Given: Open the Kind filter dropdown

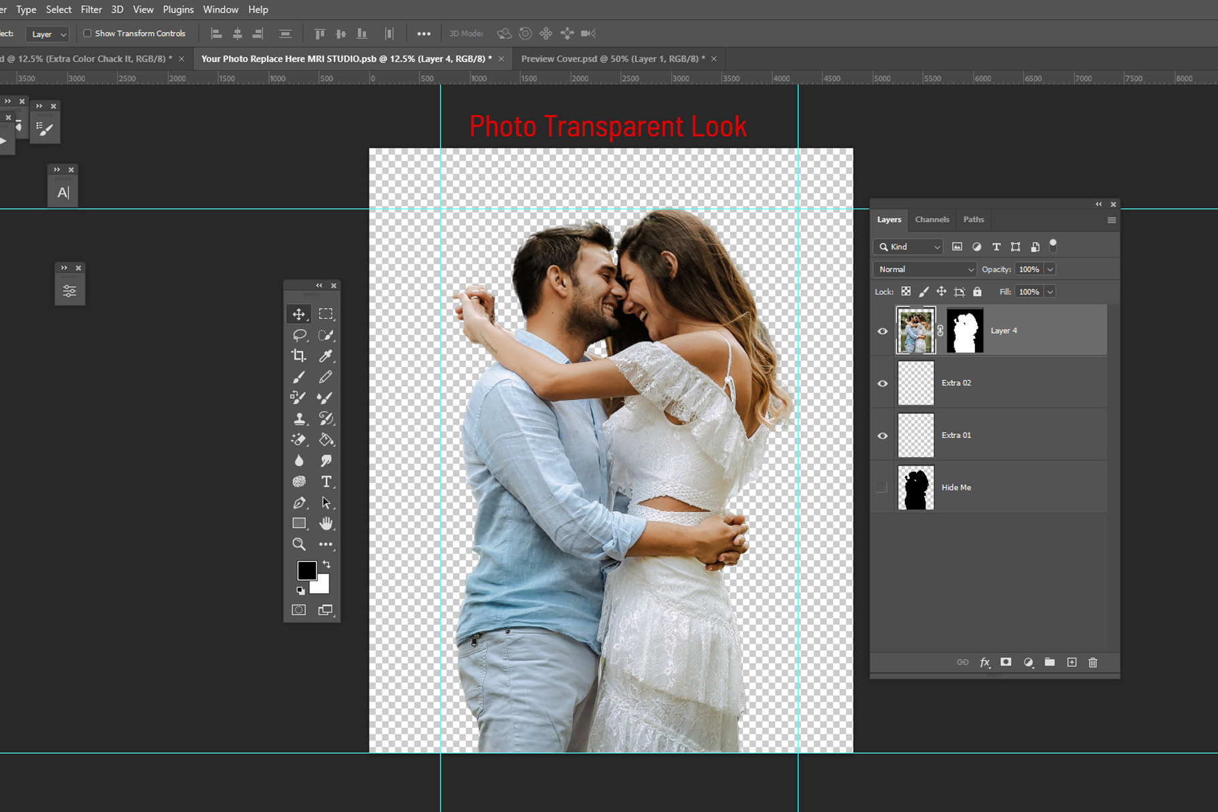Looking at the screenshot, I should coord(908,247).
